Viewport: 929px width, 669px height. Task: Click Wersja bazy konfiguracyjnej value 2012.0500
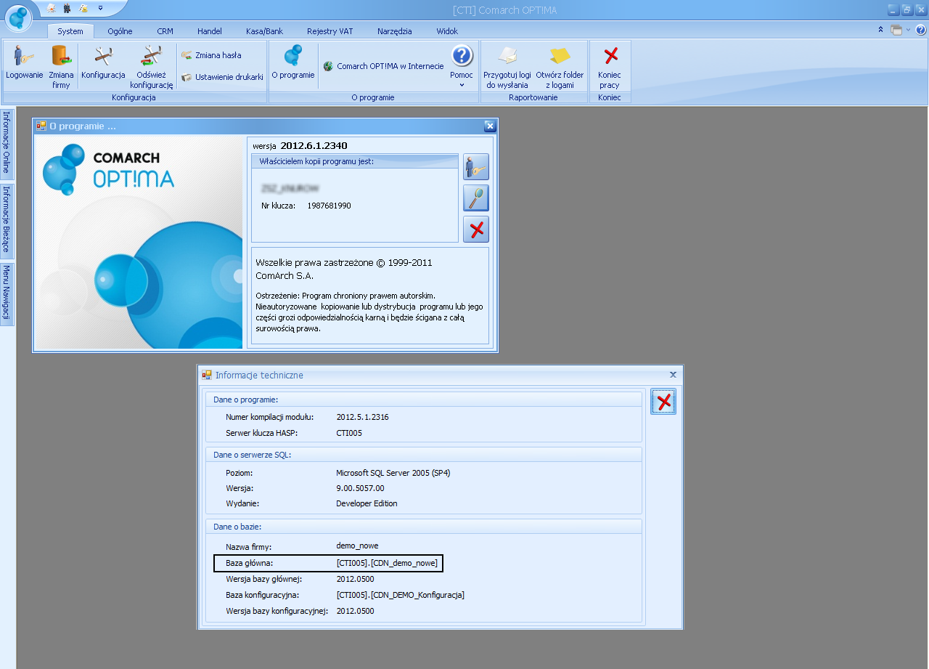(355, 611)
